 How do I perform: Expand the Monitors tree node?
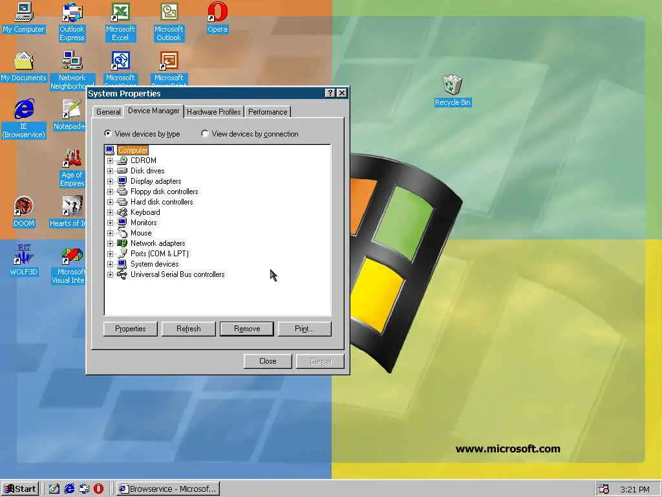pyautogui.click(x=110, y=223)
